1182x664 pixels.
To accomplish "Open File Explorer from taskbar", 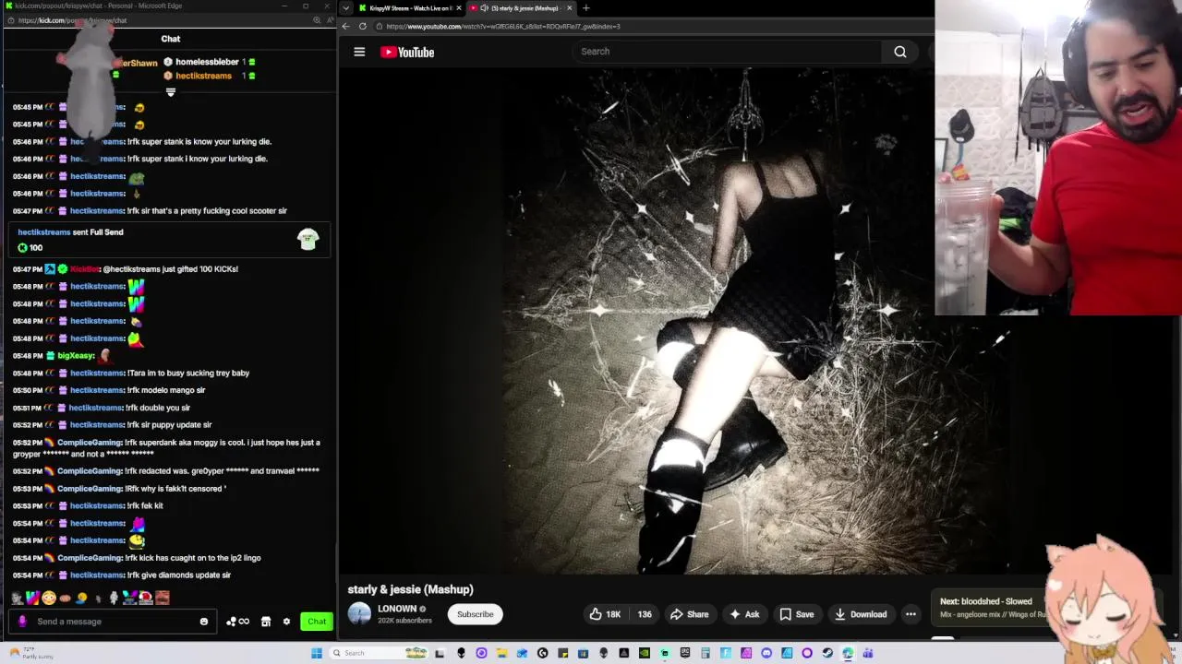I will tap(501, 653).
